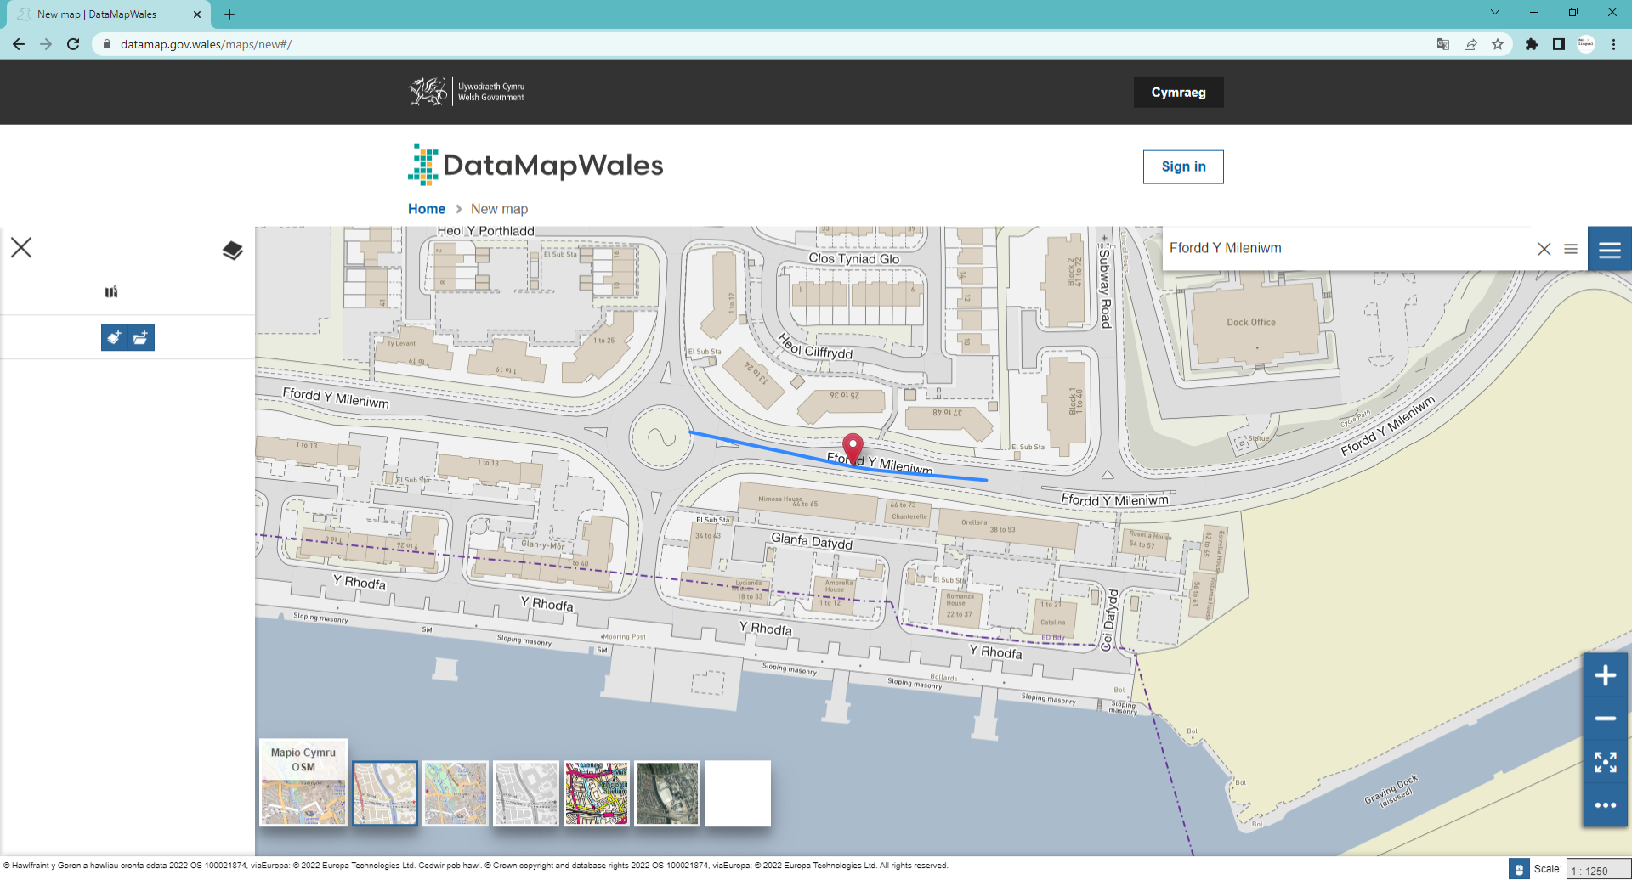Viewport: 1632px width, 880px height.
Task: Open search results list menu icon
Action: point(1571,249)
